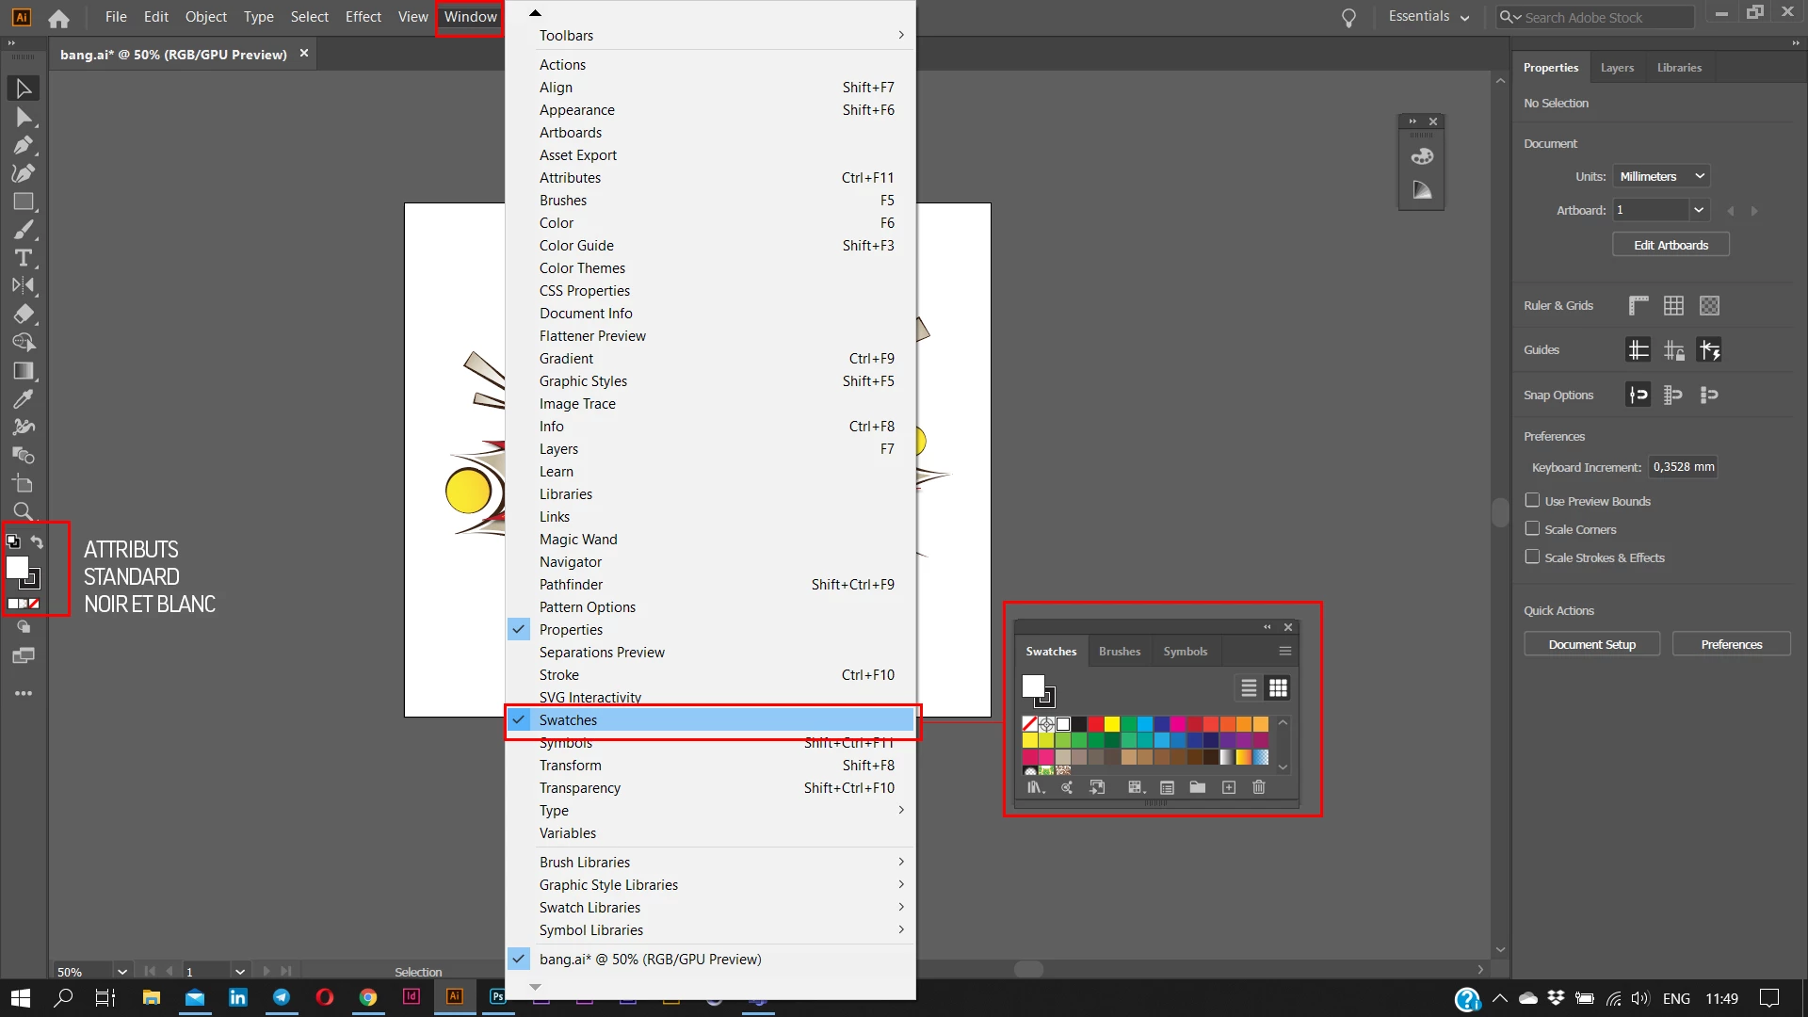Choose the Eyedropper tool
Image resolution: width=1808 pixels, height=1017 pixels.
24,398
